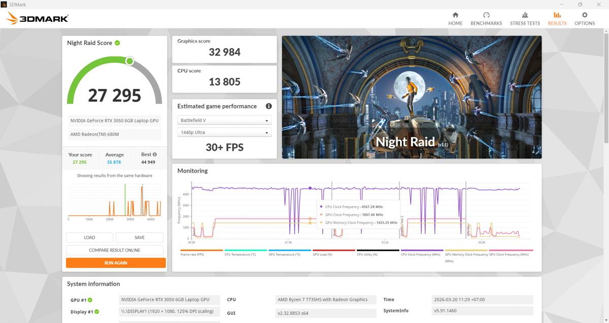Image resolution: width=609 pixels, height=323 pixels.
Task: Click the info icon beside Estimated game performance
Action: (269, 106)
